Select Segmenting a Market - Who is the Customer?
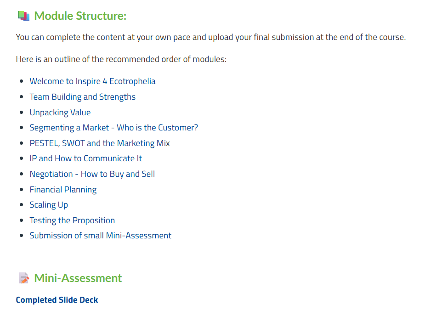Image resolution: width=425 pixels, height=316 pixels. (x=113, y=128)
